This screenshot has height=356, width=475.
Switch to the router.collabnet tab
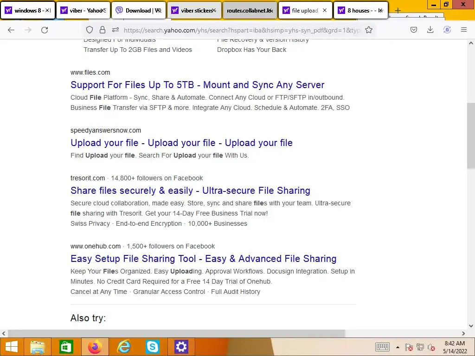[x=250, y=10]
